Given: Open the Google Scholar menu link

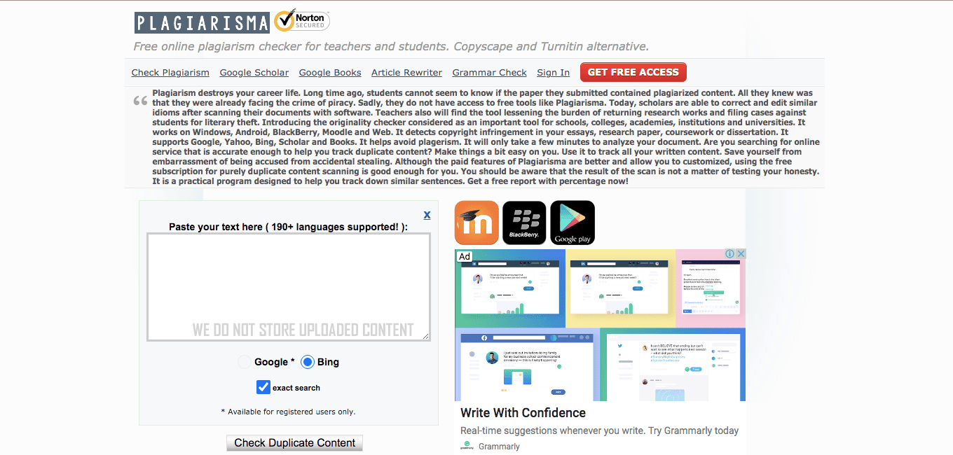Looking at the screenshot, I should click(x=254, y=72).
